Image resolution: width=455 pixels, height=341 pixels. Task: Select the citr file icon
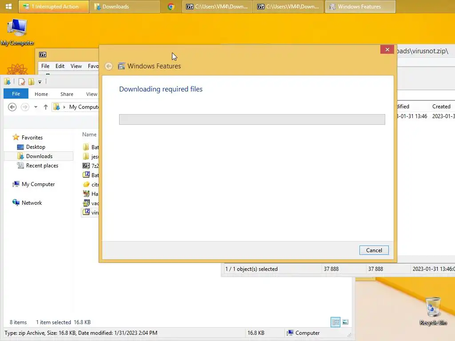point(86,184)
